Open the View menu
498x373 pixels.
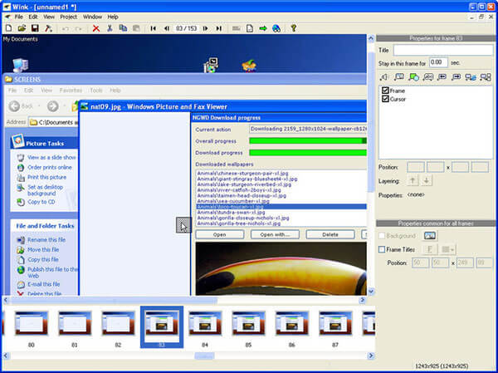click(x=49, y=17)
